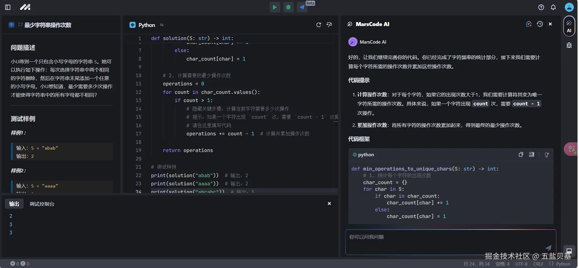Click UTF-8 encoding in status bar
The image size is (579, 268).
(x=521, y=264)
